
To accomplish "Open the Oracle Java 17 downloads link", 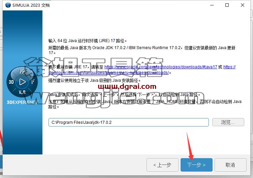I will (161, 67).
